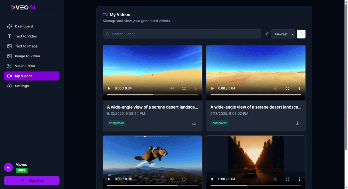Download the 9:08:02 PM desert video
Screen dimensions: 348x189
(298, 123)
